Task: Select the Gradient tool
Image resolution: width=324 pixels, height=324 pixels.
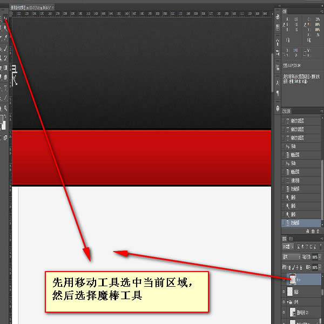Action: click(5, 68)
